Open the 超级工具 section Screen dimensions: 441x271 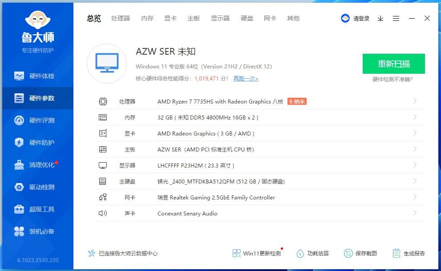point(37,209)
